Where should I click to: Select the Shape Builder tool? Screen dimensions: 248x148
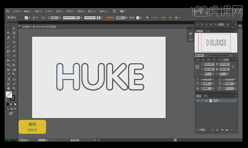click(8, 65)
